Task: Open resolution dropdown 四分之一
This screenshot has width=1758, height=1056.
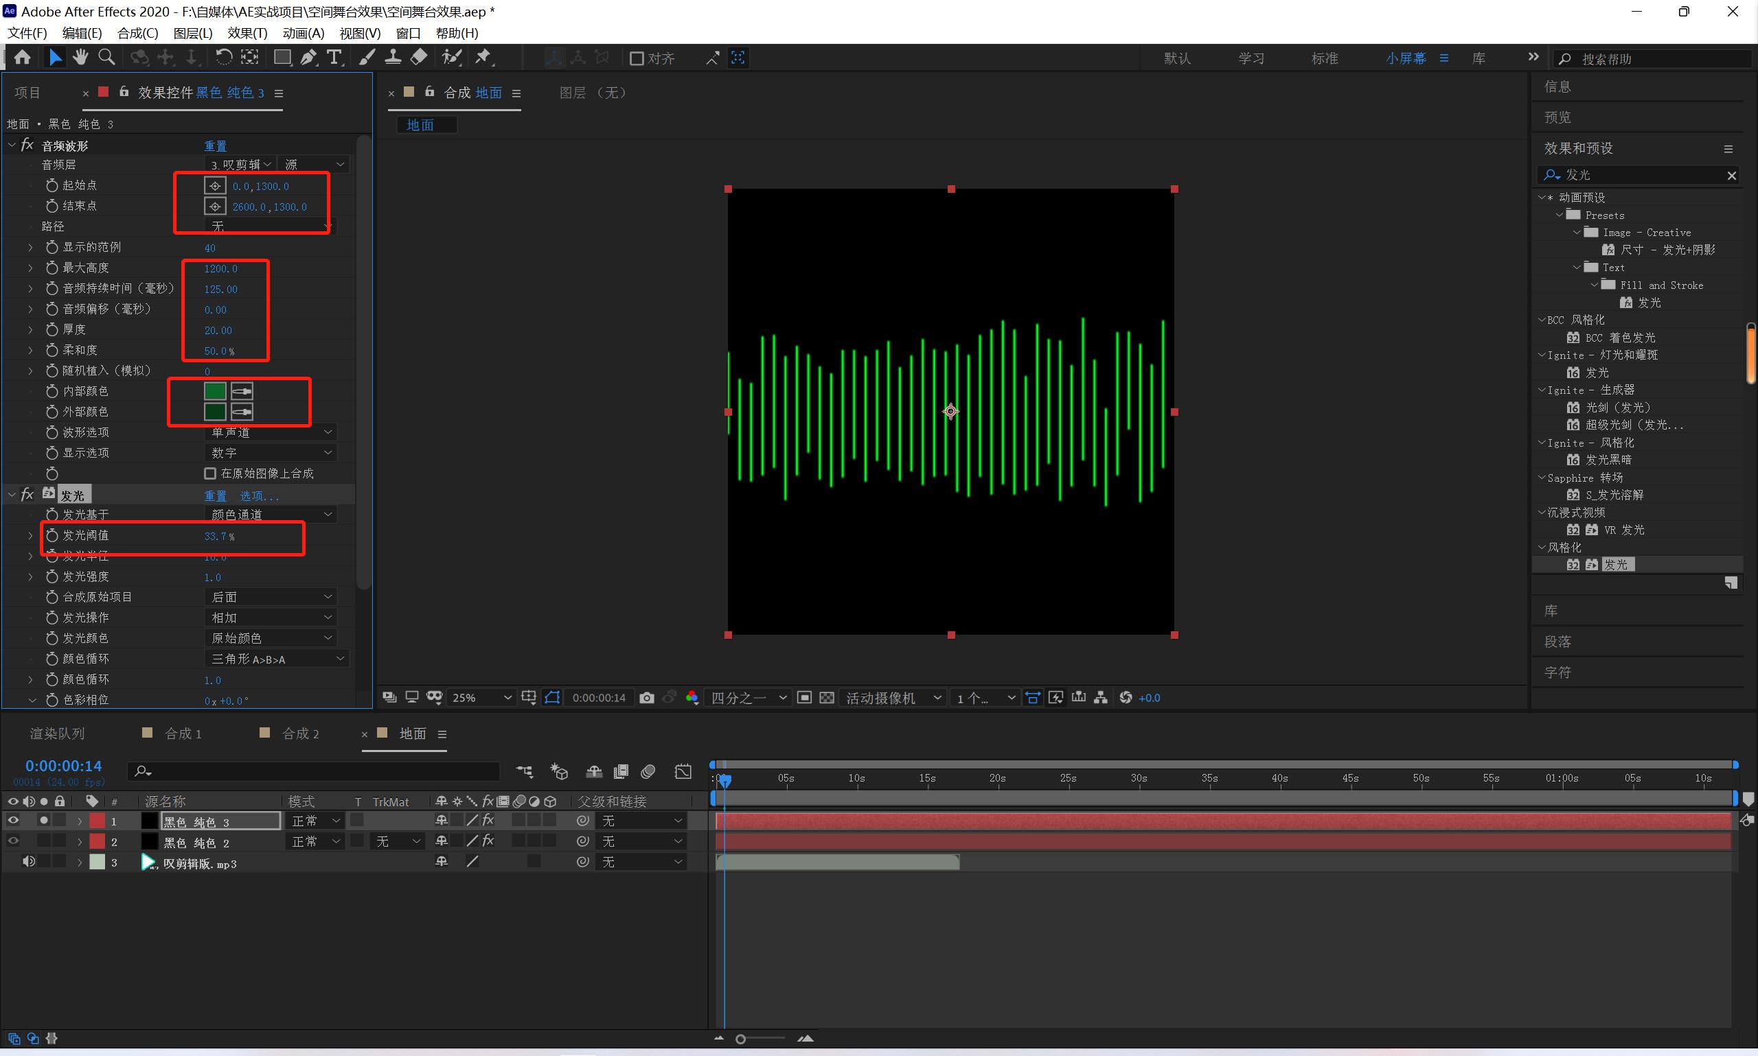Action: (749, 697)
